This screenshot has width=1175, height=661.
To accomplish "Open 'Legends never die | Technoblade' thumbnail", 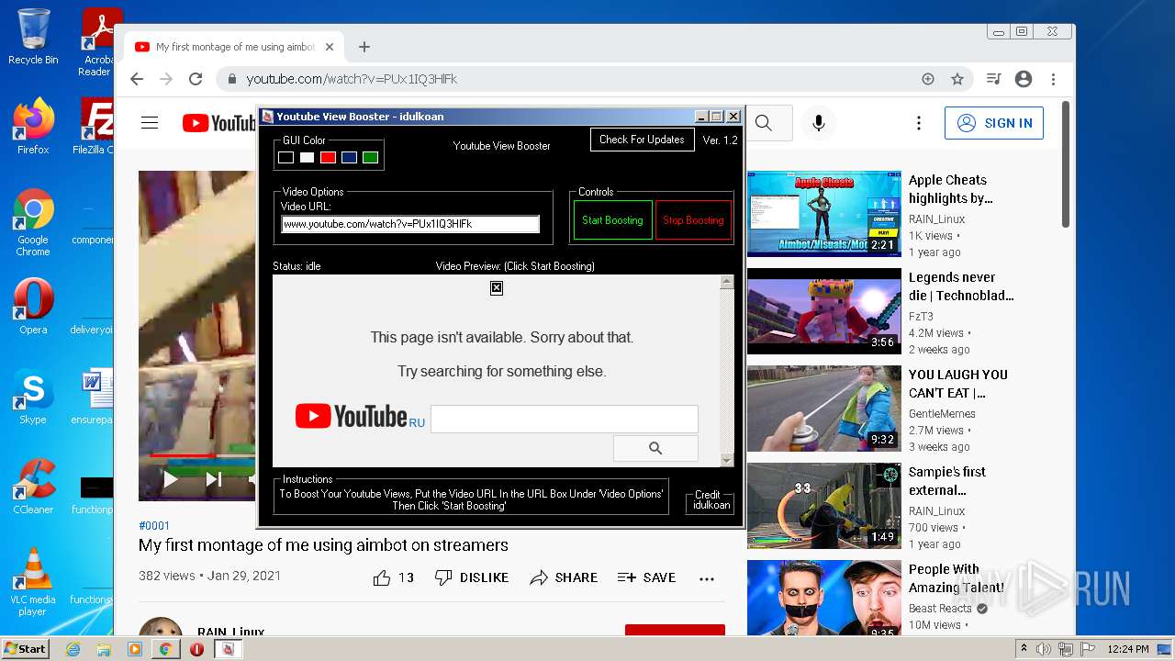I will (824, 310).
